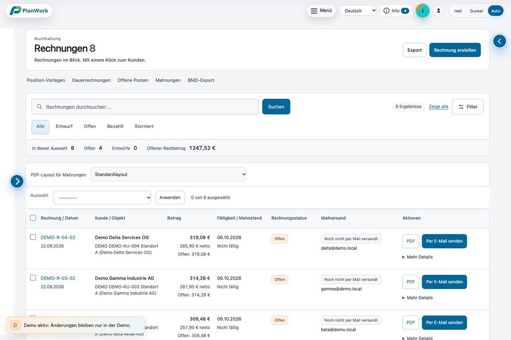Switch to the Entwurf tab

coord(64,127)
